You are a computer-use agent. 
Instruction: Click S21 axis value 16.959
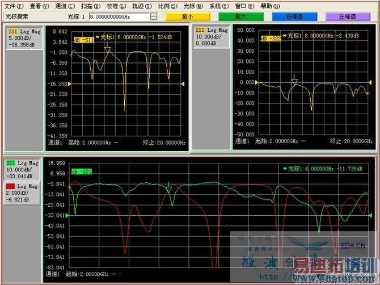56,163
